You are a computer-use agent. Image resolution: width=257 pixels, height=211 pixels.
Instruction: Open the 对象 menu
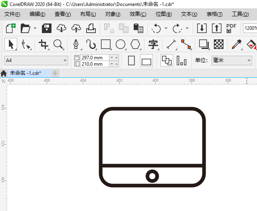click(x=113, y=14)
